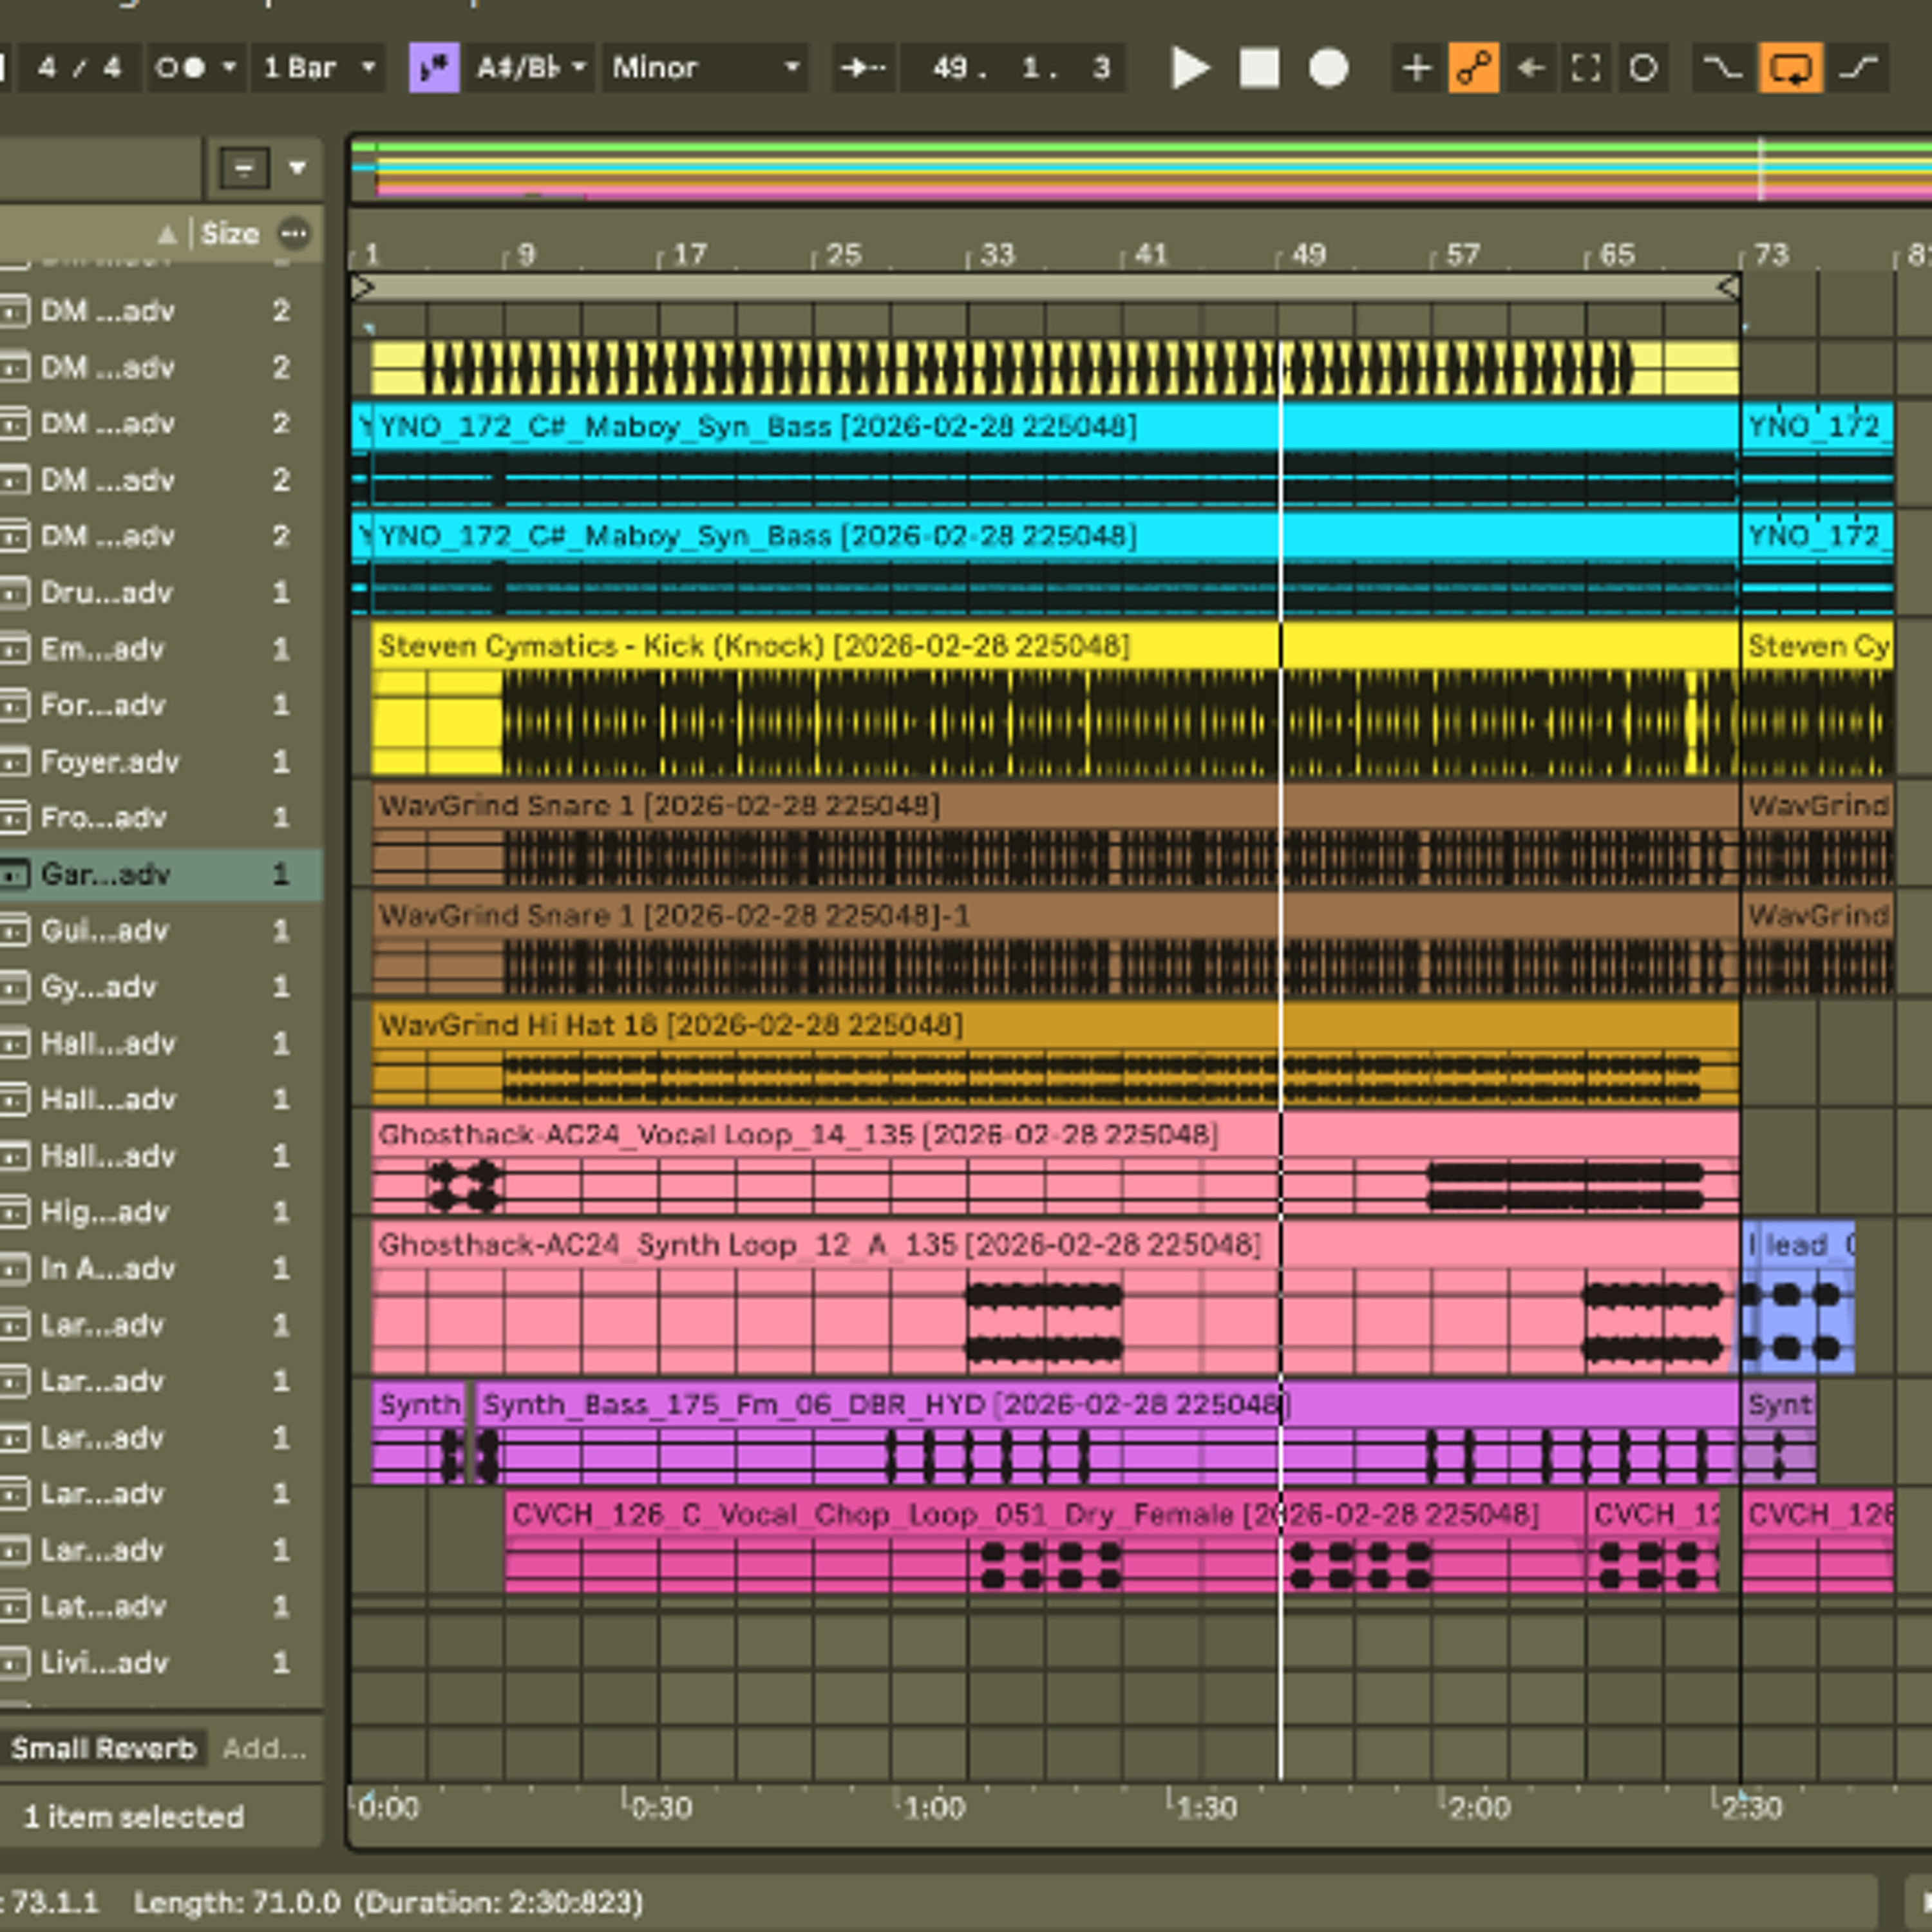
Task: Select the Gui...adv preset in browser
Action: (160, 931)
